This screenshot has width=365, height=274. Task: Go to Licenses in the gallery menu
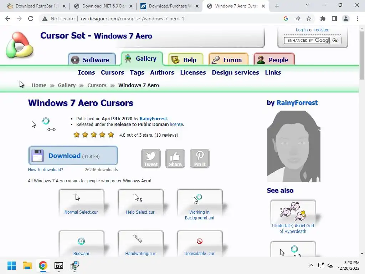click(193, 72)
